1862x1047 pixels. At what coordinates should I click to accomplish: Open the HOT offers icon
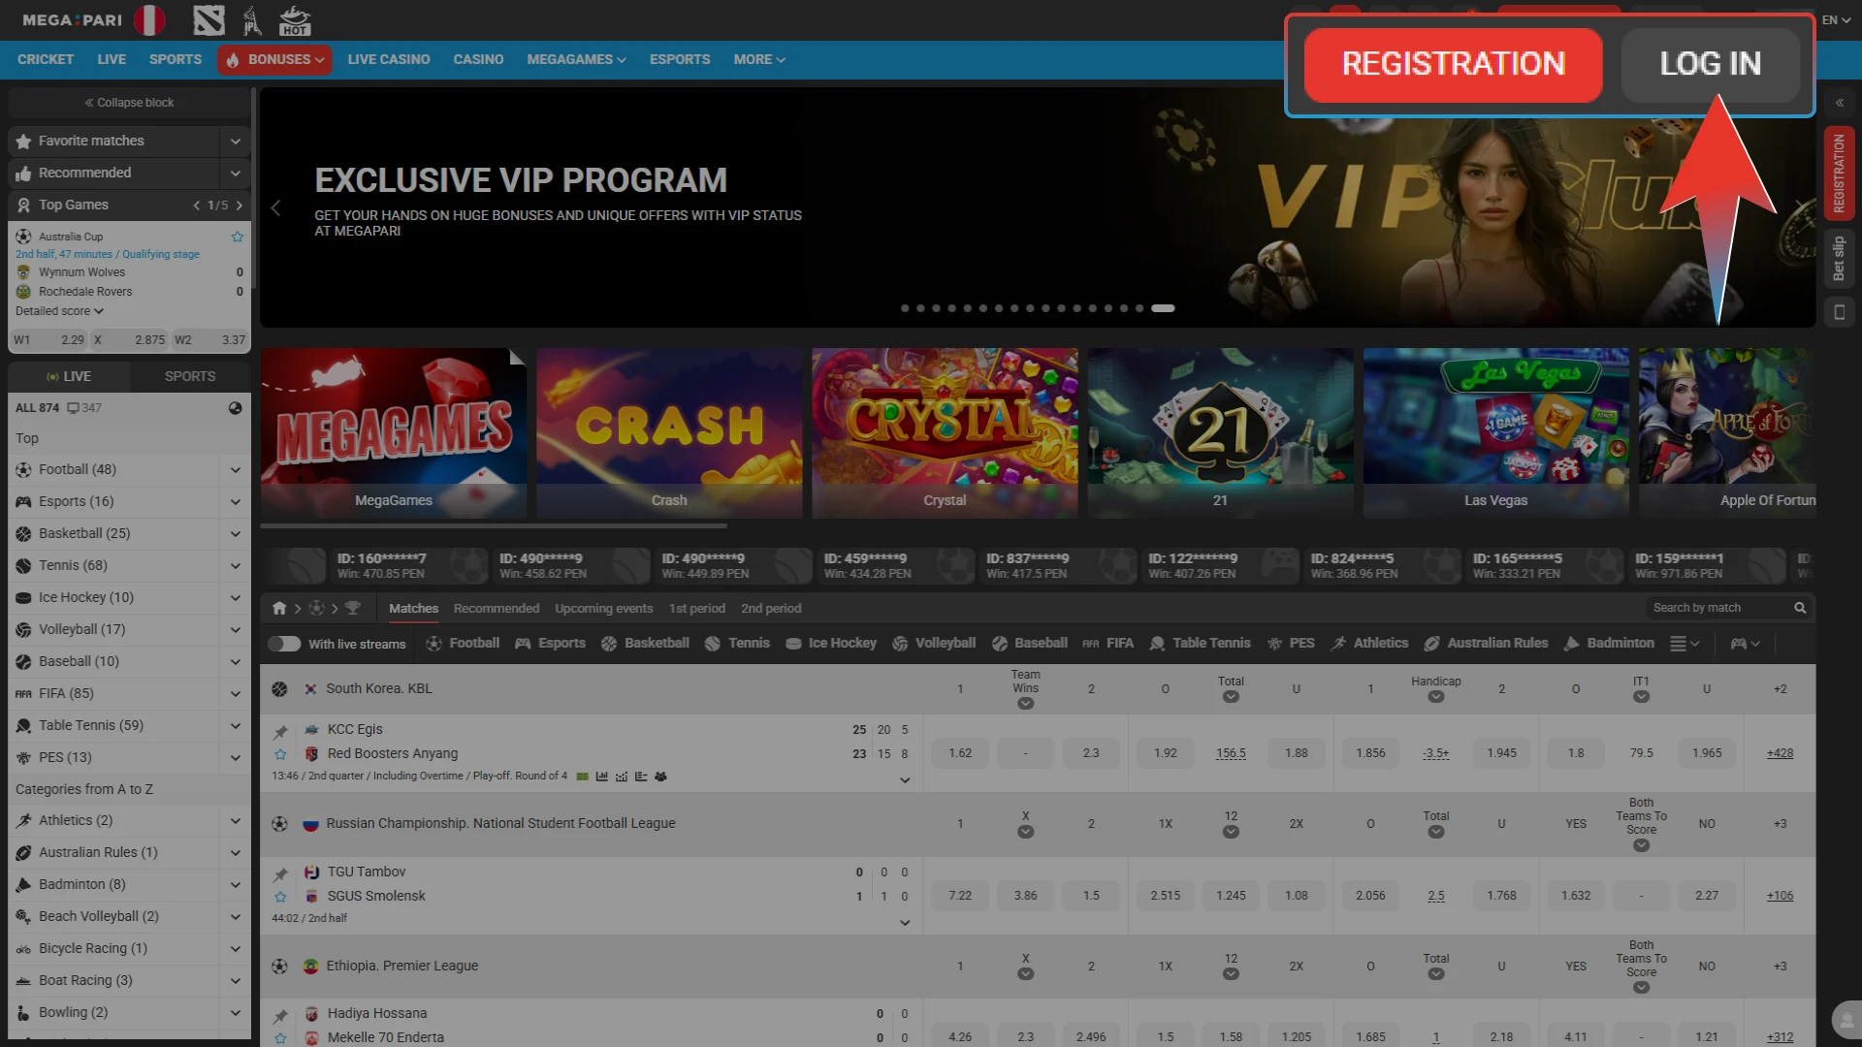(x=295, y=19)
